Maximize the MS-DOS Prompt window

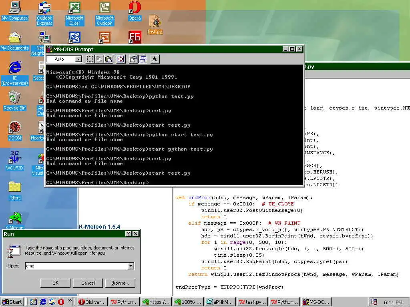[292, 49]
